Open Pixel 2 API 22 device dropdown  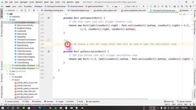click(x=132, y=6)
